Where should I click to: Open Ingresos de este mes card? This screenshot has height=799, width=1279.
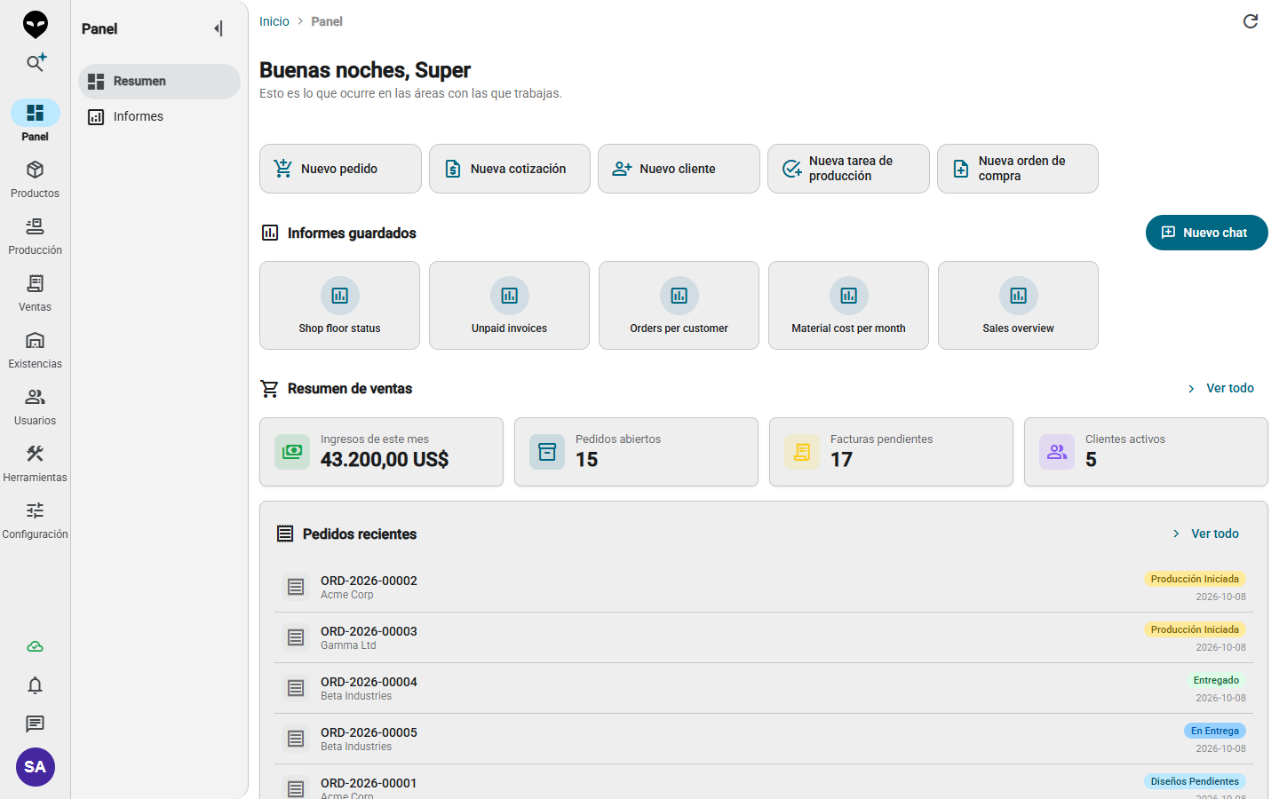(381, 452)
